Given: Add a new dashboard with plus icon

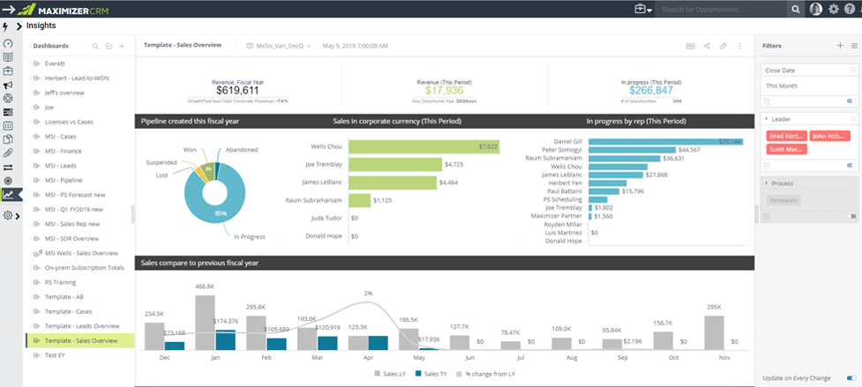Looking at the screenshot, I should click(x=122, y=46).
